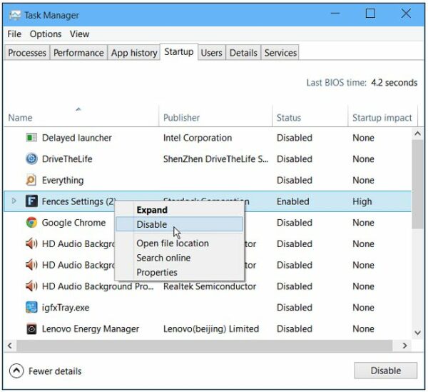Screen dimensions: 428x392
Task: Click the horizontal scrollbar thumb
Action: (x=204, y=346)
